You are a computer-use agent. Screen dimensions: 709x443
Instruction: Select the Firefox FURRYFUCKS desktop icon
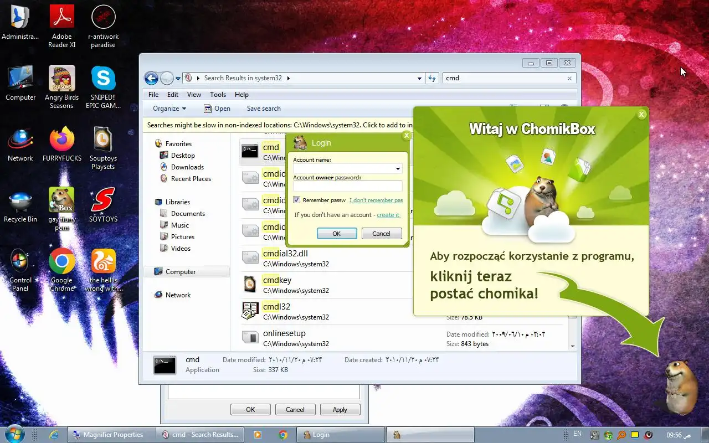[62, 144]
